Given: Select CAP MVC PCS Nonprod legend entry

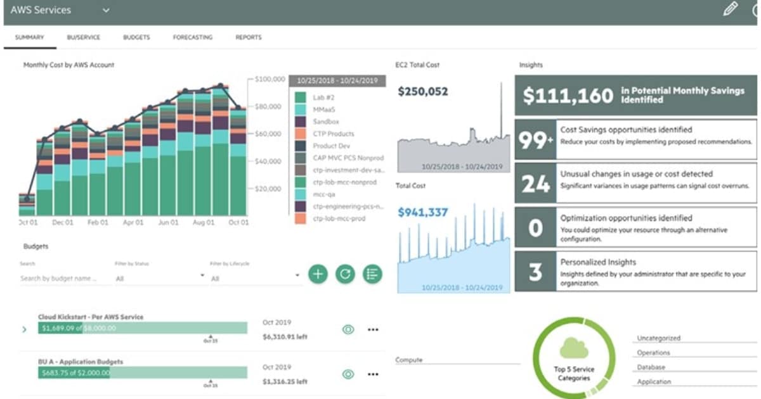Looking at the screenshot, I should coord(347,158).
